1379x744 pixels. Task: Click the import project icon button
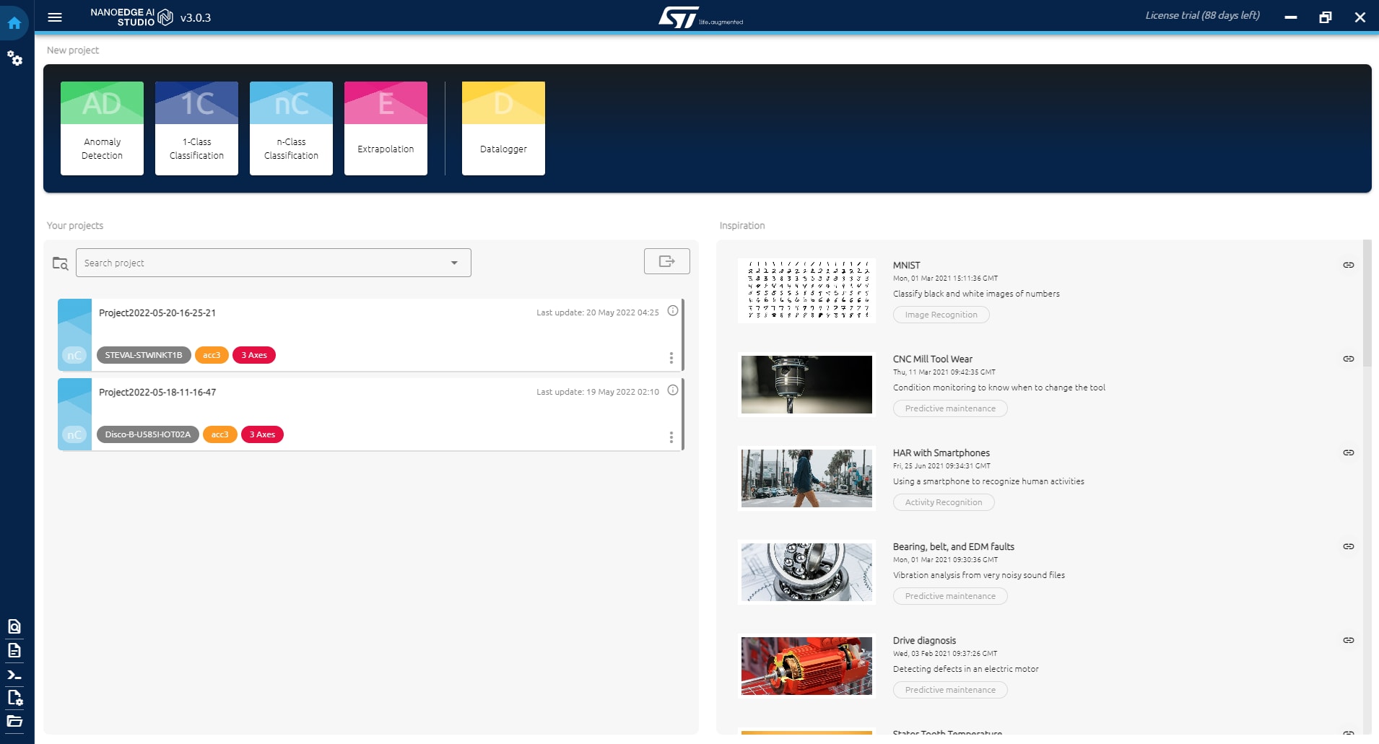pos(666,261)
